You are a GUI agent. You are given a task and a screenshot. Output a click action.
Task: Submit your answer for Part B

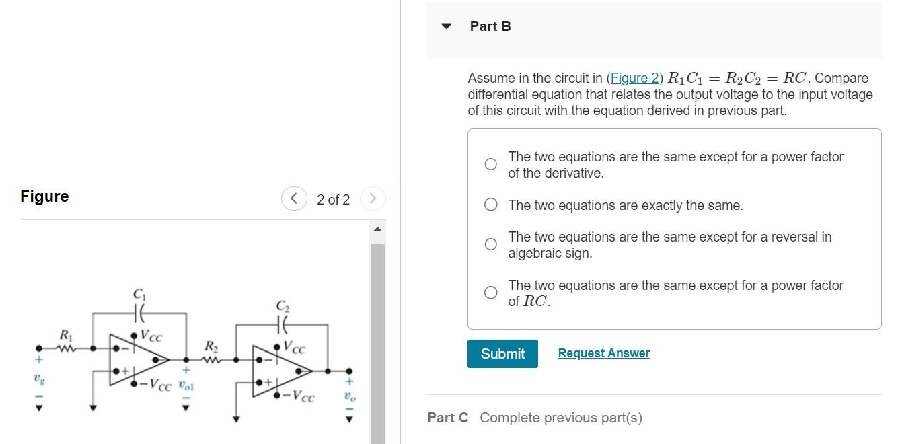click(502, 354)
